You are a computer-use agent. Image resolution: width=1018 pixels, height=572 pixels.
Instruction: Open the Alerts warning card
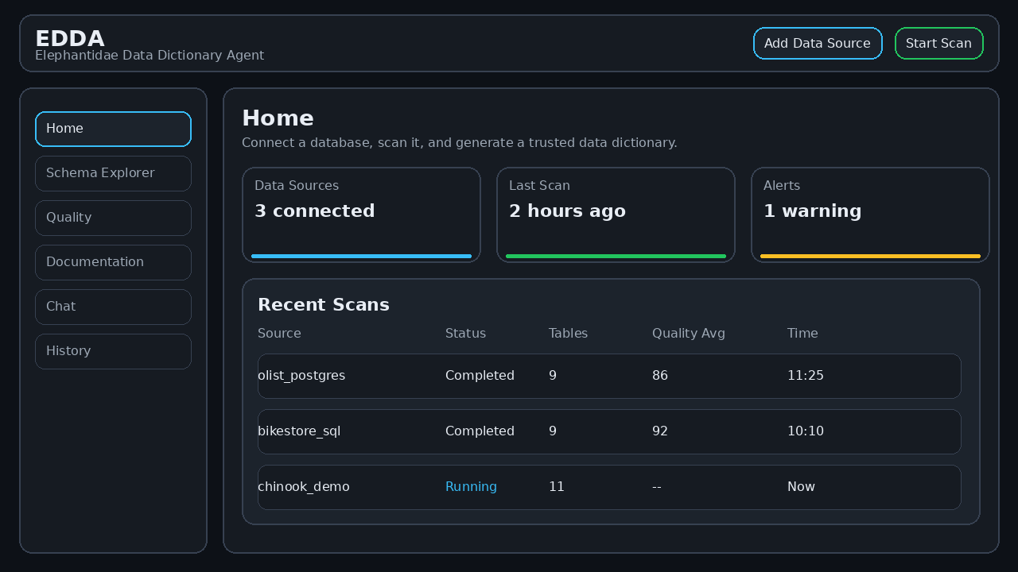click(870, 214)
